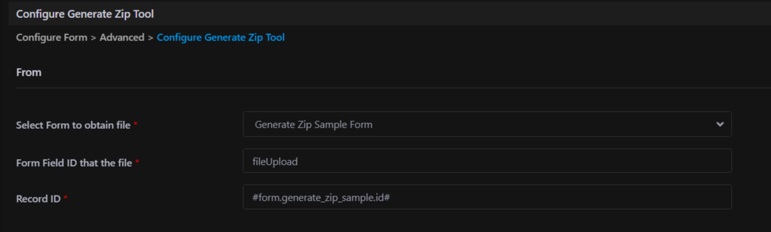Open the Generate Zip Sample Form dropdown
This screenshot has width=771, height=232.
[487, 124]
